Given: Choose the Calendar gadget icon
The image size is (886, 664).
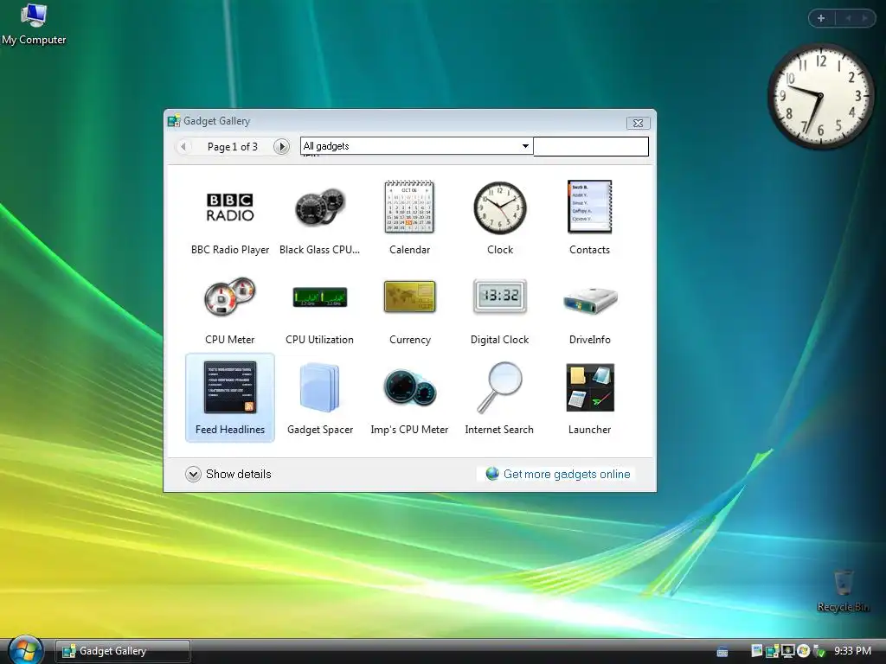Looking at the screenshot, I should pyautogui.click(x=409, y=219).
